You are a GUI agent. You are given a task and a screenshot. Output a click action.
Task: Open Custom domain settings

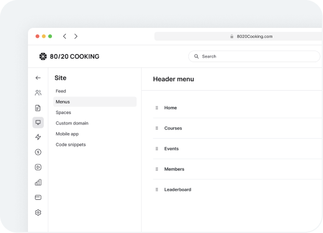pyautogui.click(x=72, y=123)
